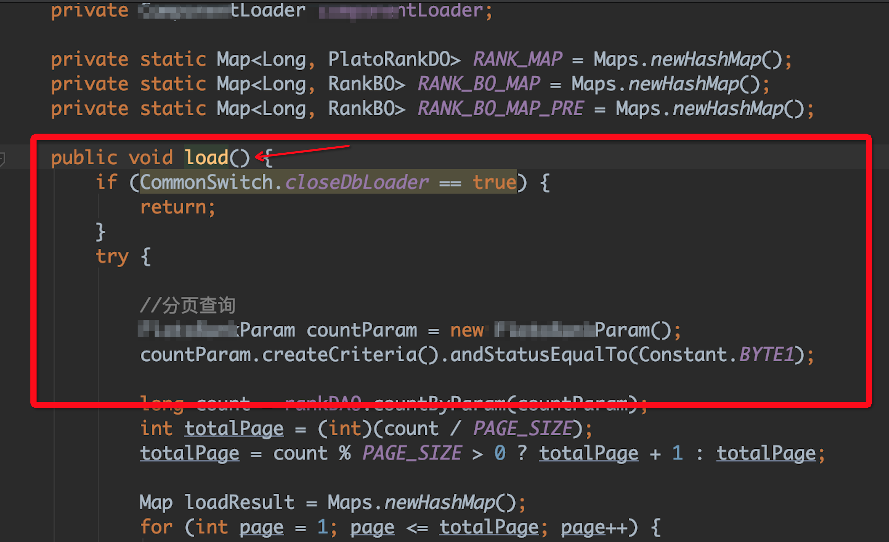Image resolution: width=889 pixels, height=542 pixels.
Task: Collapse the load() method fold marker
Action: point(2,159)
